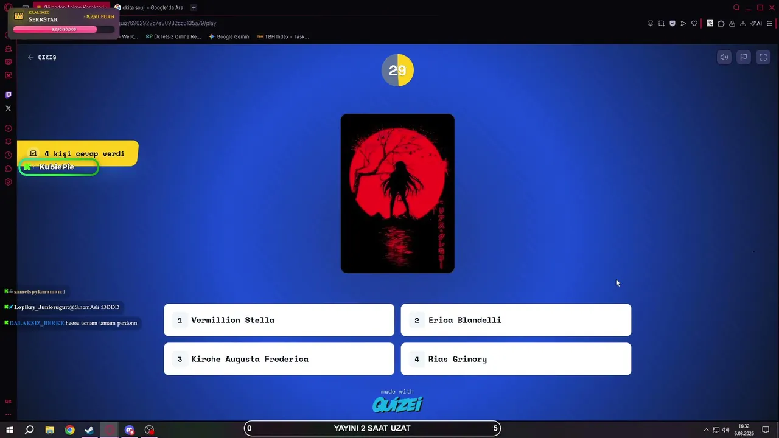Click the Quizei logo at the bottom

coord(397,405)
